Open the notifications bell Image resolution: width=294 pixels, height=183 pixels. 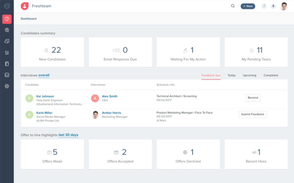point(273,6)
